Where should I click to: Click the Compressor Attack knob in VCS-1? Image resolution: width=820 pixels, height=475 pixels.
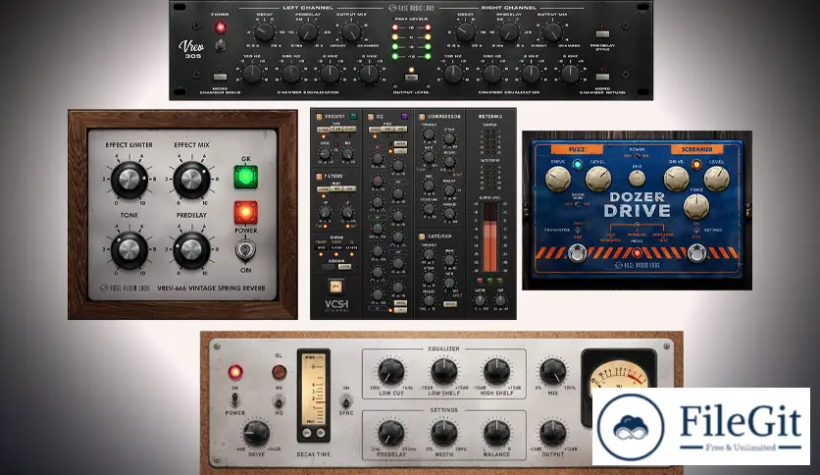tap(450, 138)
